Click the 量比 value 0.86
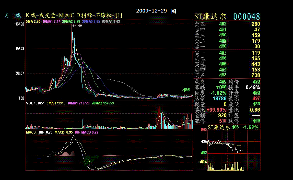This screenshot has width=293, height=180. click(x=255, y=110)
